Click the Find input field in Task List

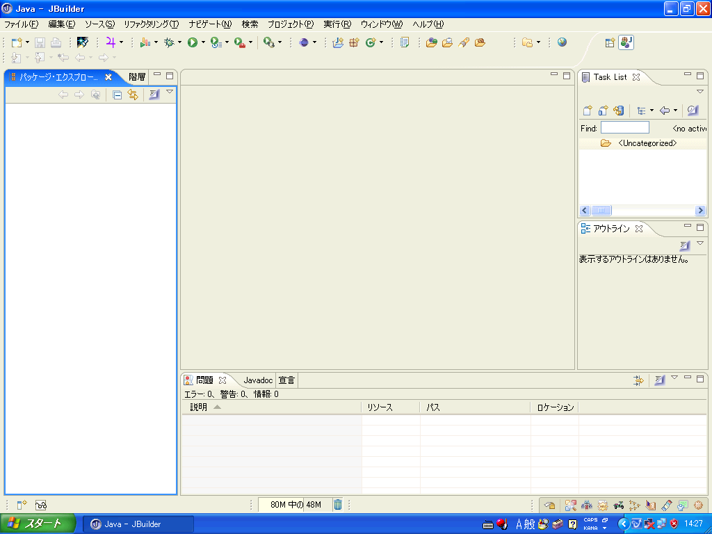pyautogui.click(x=624, y=128)
